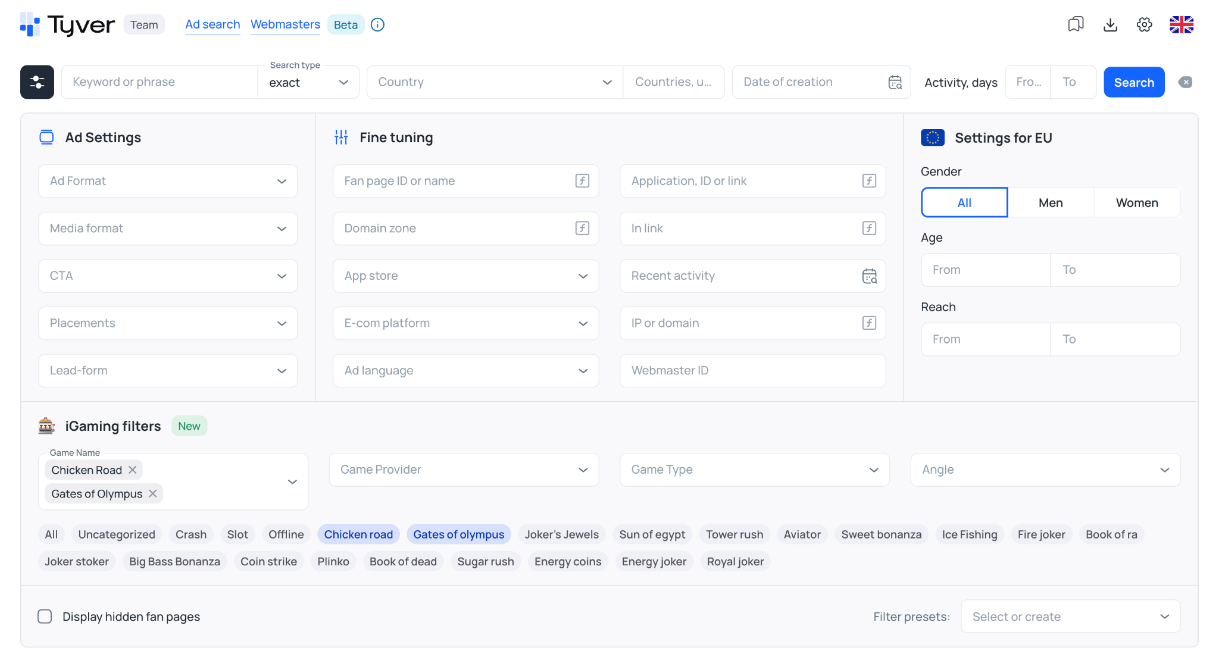Select Men gender option

pyautogui.click(x=1051, y=203)
